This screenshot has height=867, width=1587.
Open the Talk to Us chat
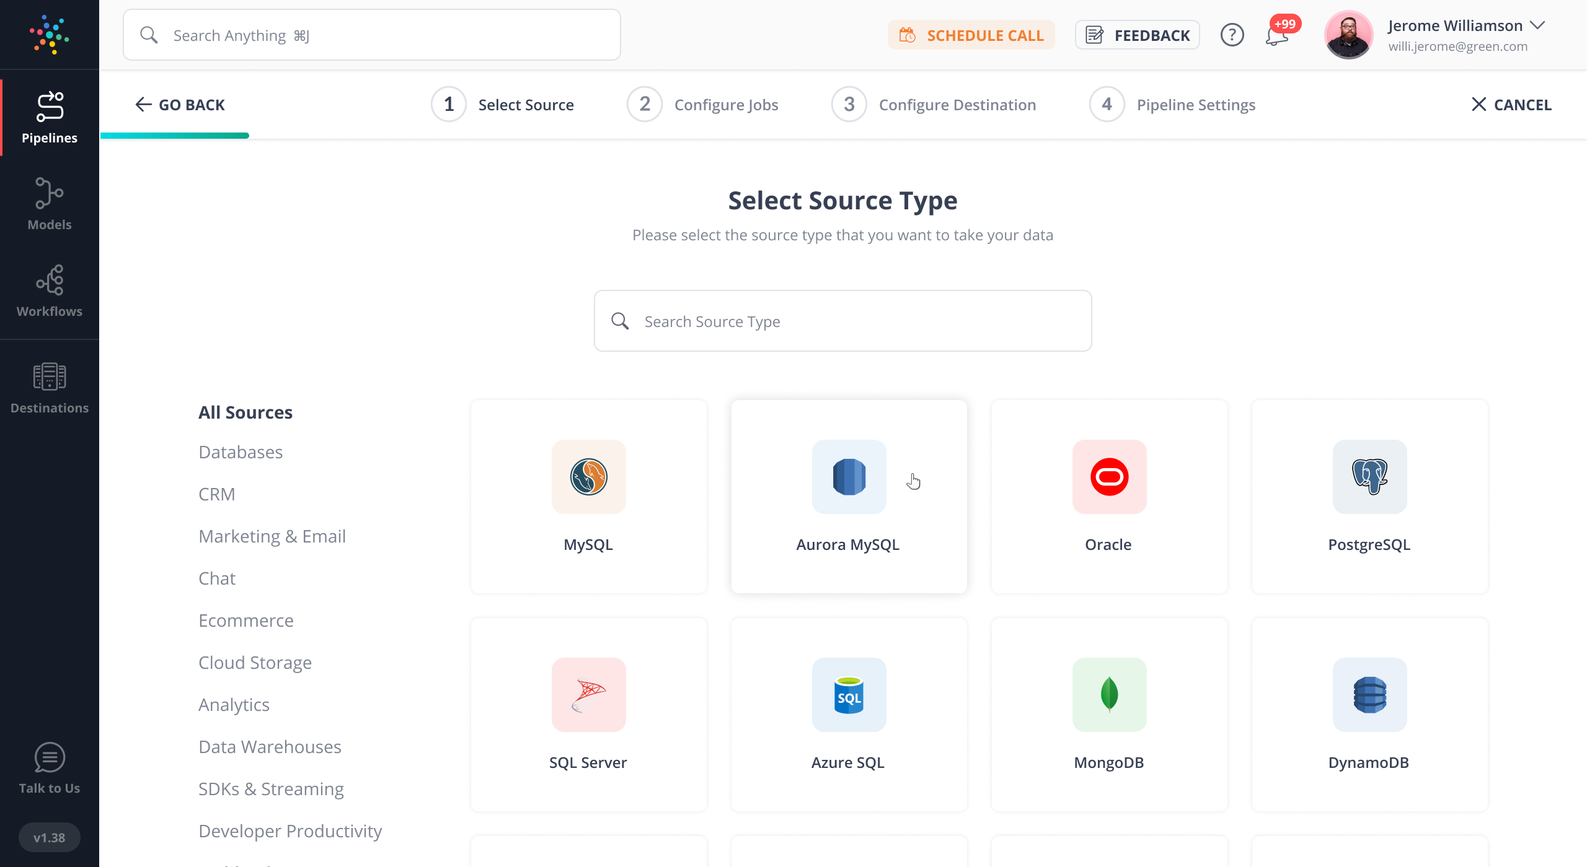coord(49,768)
